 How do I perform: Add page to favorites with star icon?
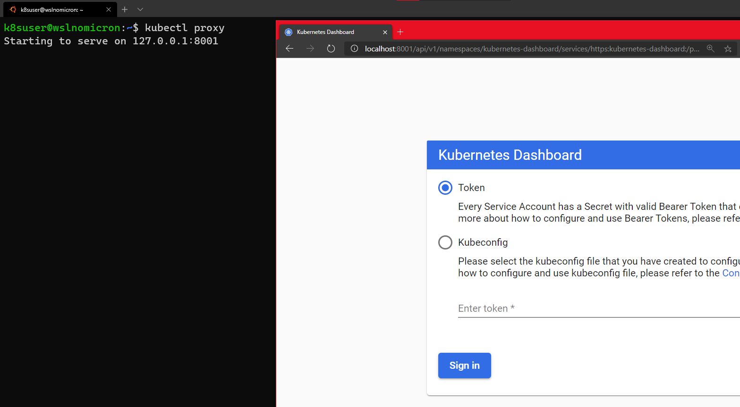click(728, 49)
